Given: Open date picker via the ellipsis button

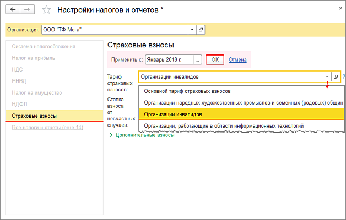Looking at the screenshot, I should pyautogui.click(x=197, y=59).
